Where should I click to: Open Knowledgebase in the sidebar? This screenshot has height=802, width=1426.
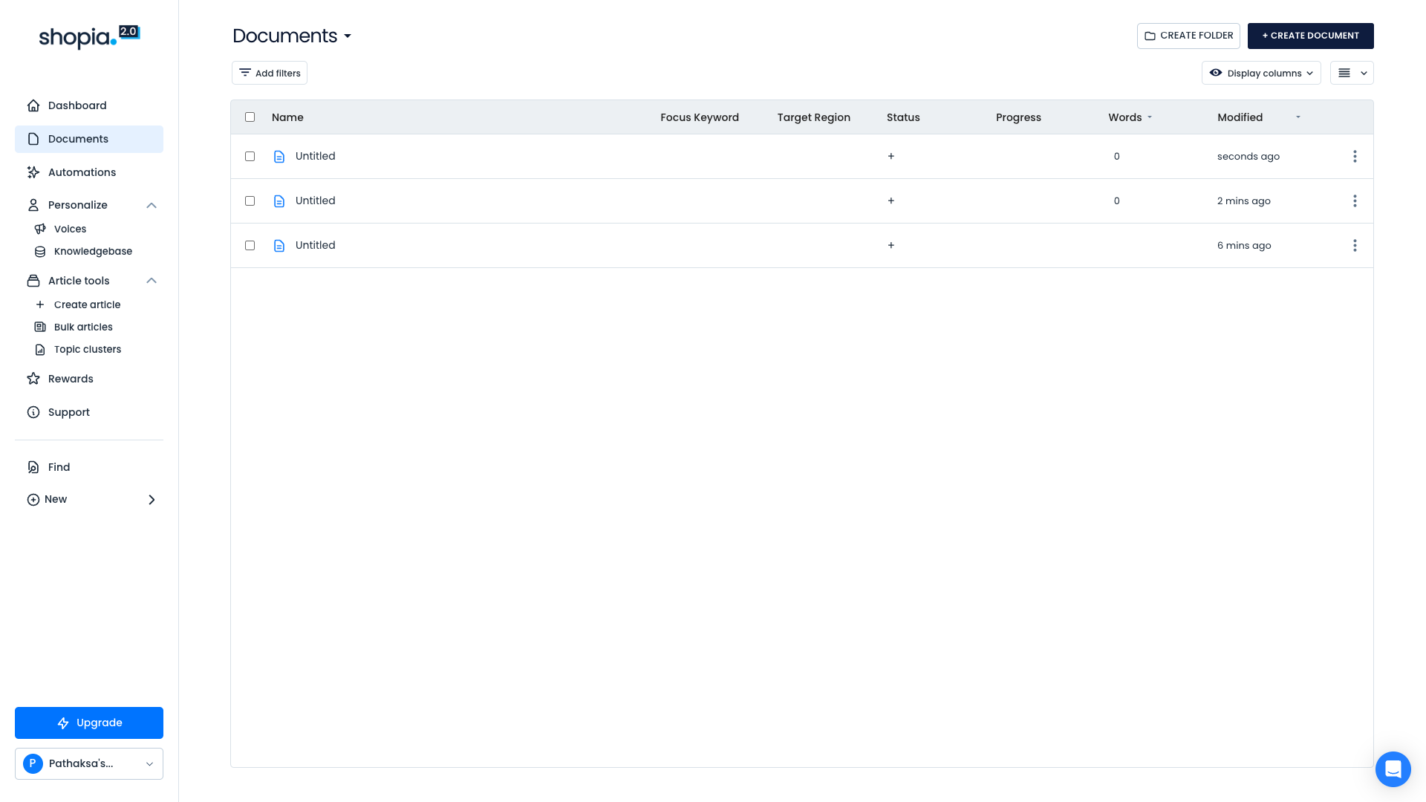pos(93,252)
